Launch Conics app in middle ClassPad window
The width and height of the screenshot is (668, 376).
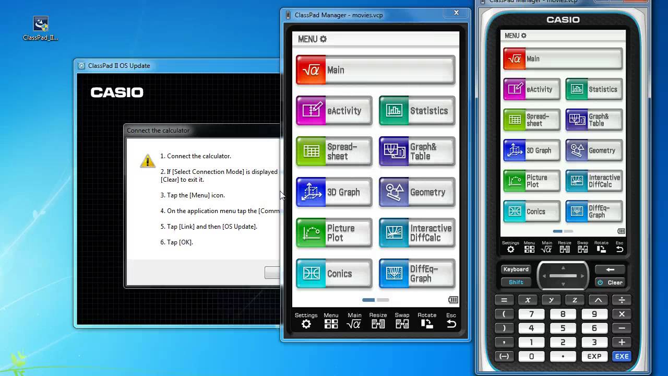(x=334, y=274)
